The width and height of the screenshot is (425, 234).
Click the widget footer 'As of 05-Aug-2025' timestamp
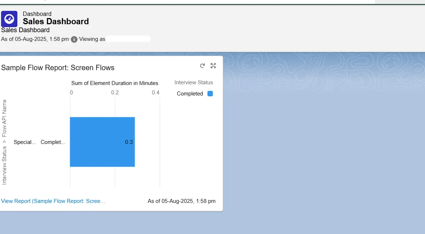[181, 201]
